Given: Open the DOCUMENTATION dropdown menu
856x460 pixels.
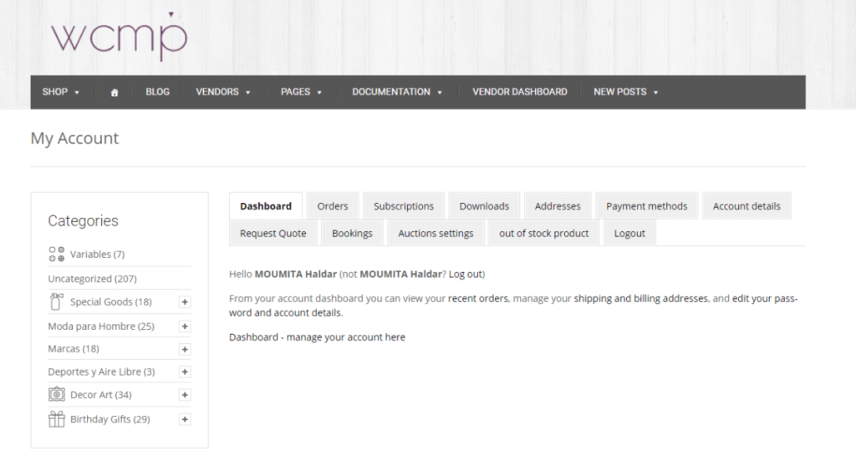Looking at the screenshot, I should point(397,92).
